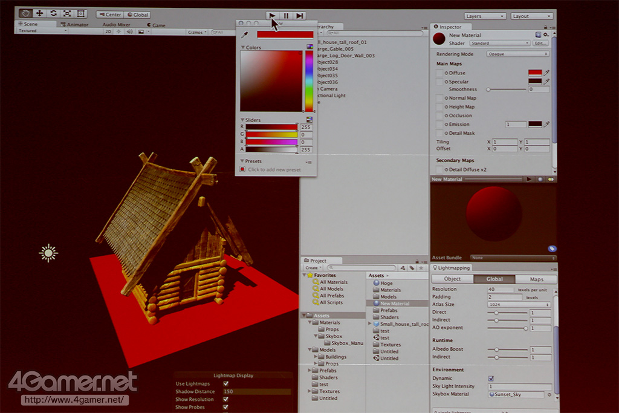
Task: Disable the Use Lightmaps checkbox
Action: tap(226, 383)
